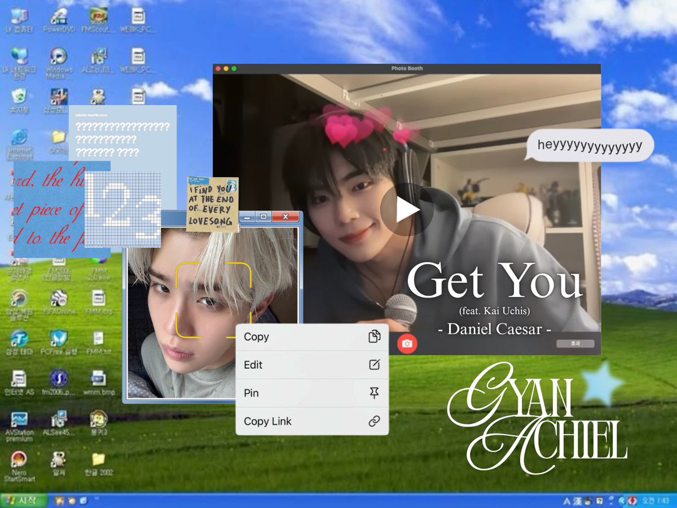The width and height of the screenshot is (677, 508).
Task: Select Copy Link in the context menu
Action: (312, 421)
